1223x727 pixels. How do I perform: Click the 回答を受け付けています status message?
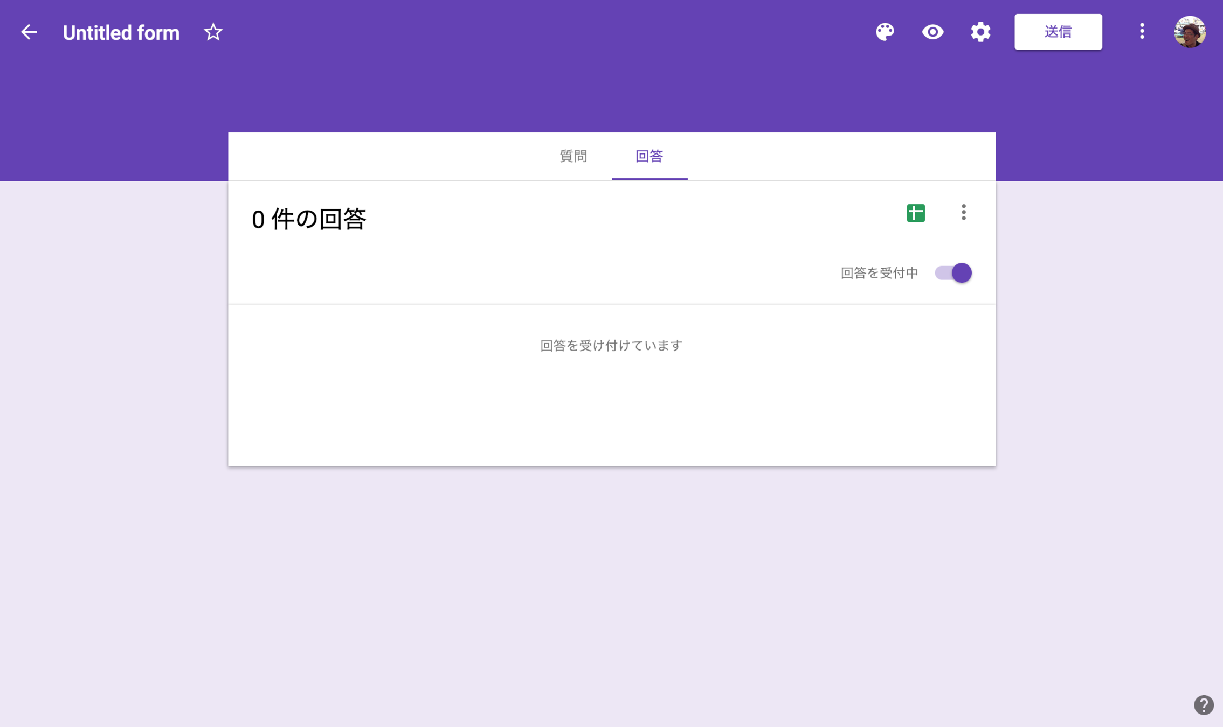coord(611,345)
